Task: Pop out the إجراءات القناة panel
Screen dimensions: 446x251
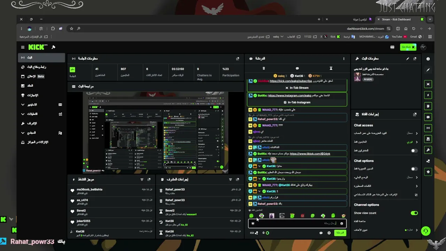Action: 415,114
